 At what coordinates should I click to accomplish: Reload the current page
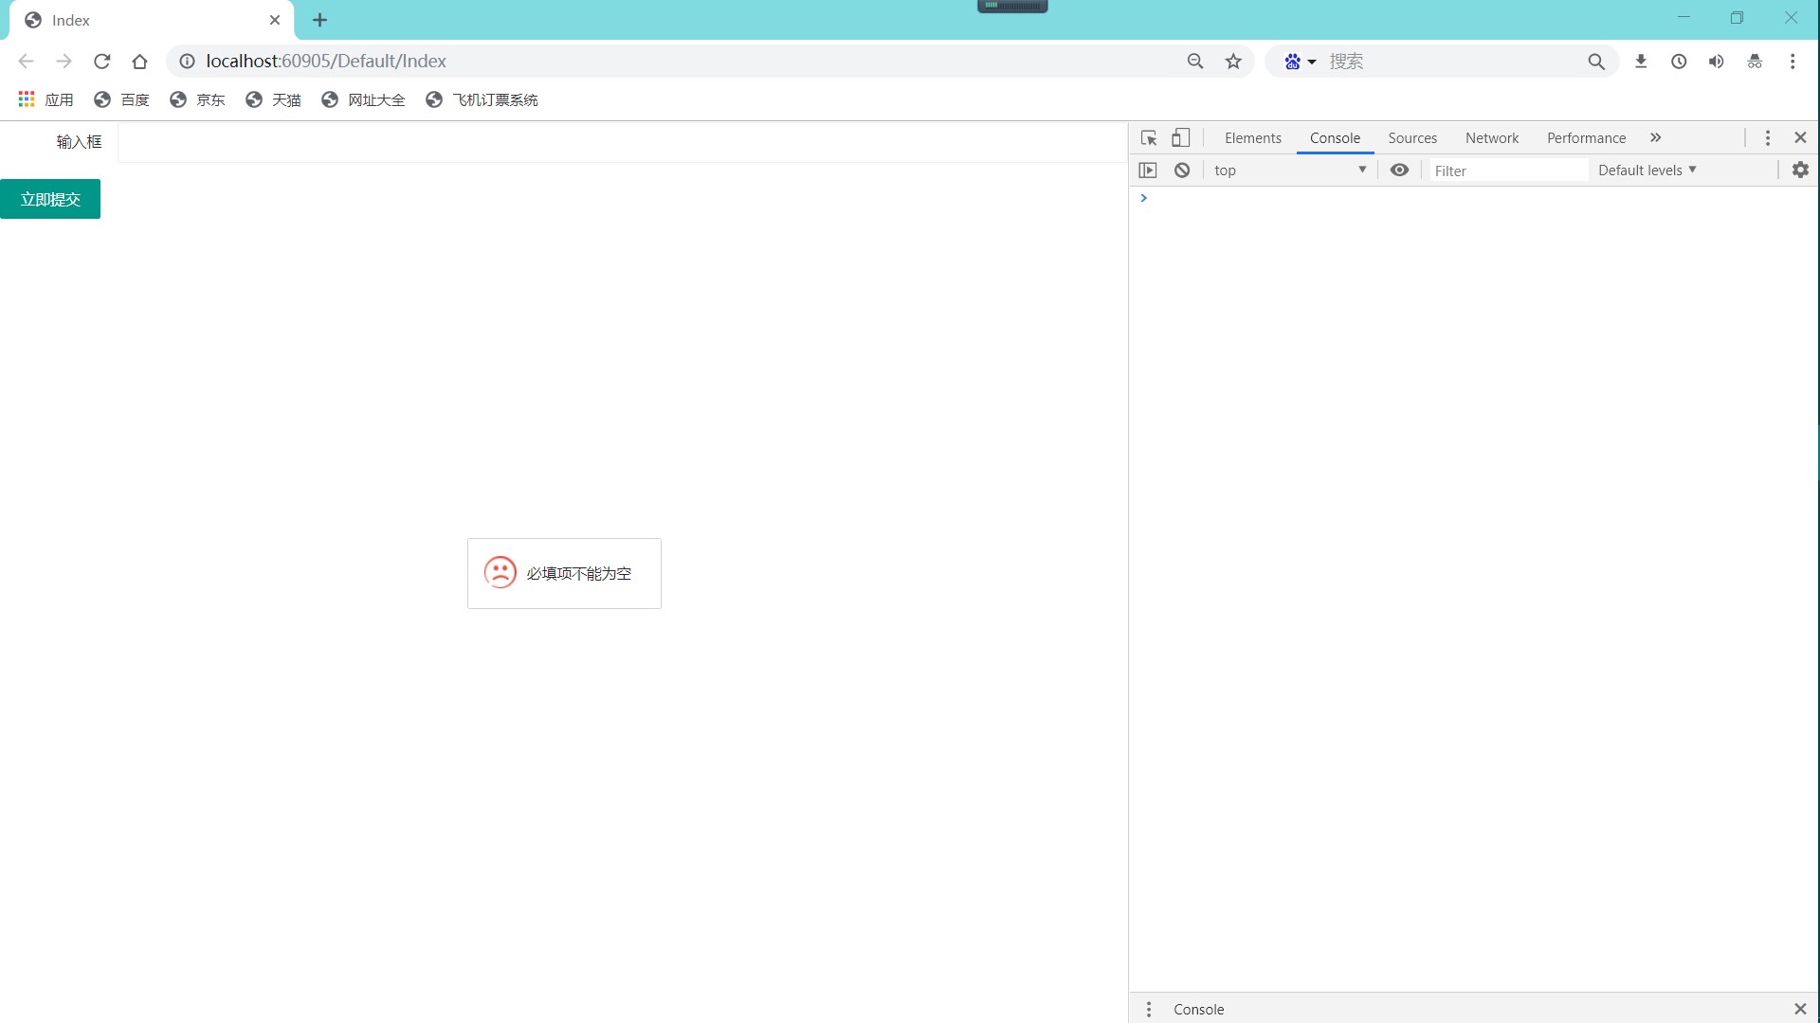pos(101,61)
